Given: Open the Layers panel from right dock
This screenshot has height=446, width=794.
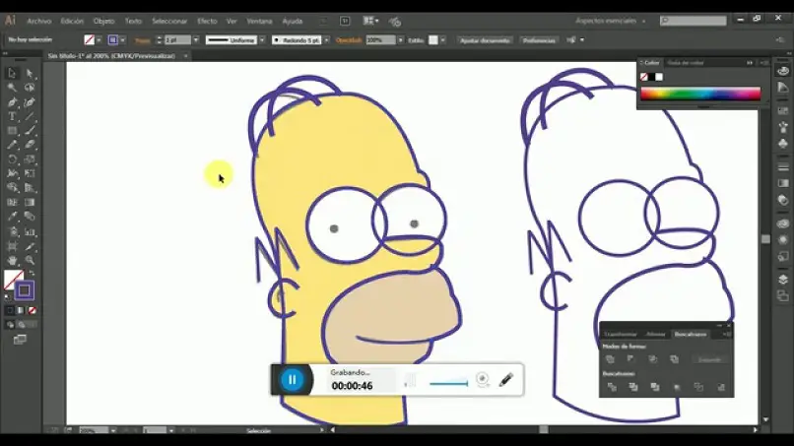Looking at the screenshot, I should (783, 280).
